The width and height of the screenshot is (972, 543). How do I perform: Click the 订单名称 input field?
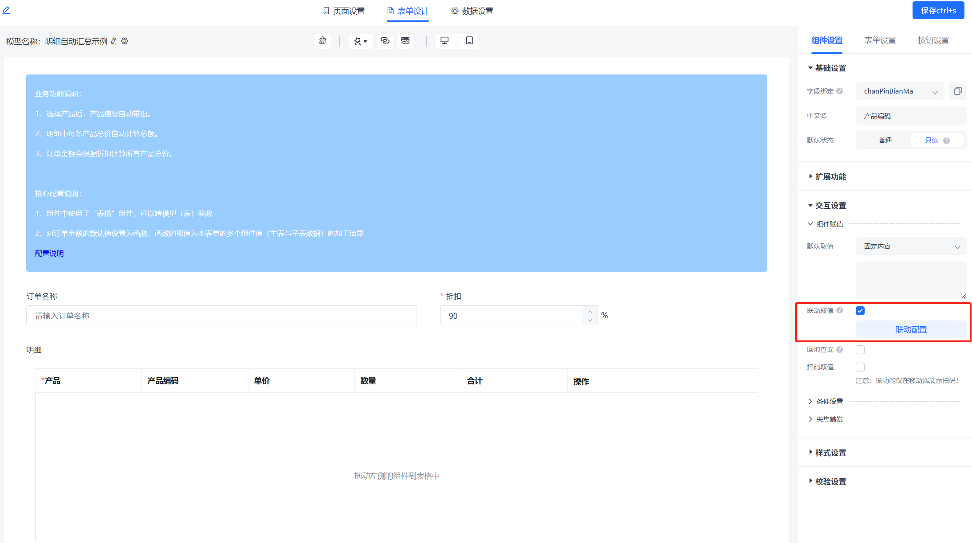221,316
